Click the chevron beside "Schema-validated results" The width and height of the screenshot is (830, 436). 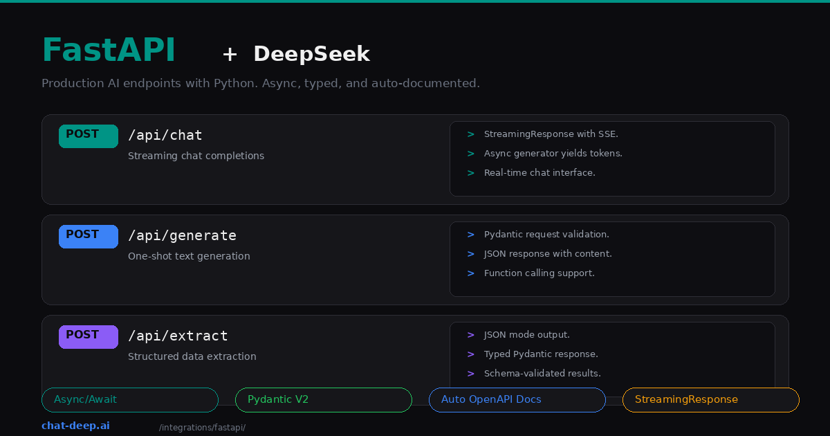coord(470,373)
